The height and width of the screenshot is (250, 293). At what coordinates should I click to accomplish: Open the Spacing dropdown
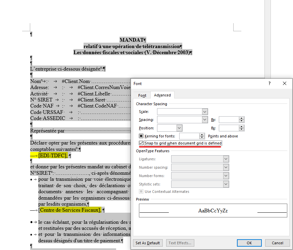[x=205, y=120]
